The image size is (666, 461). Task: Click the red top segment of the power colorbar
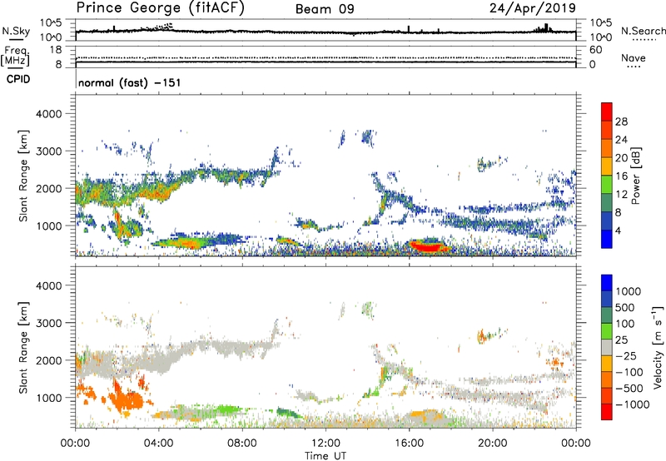coord(607,112)
